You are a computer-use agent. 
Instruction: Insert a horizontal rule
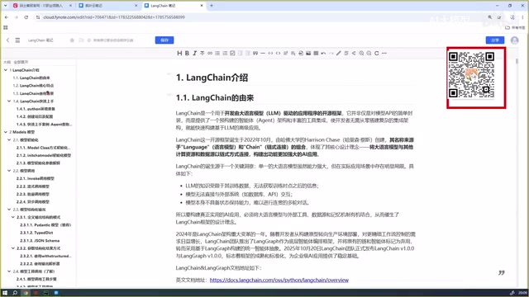point(263,53)
